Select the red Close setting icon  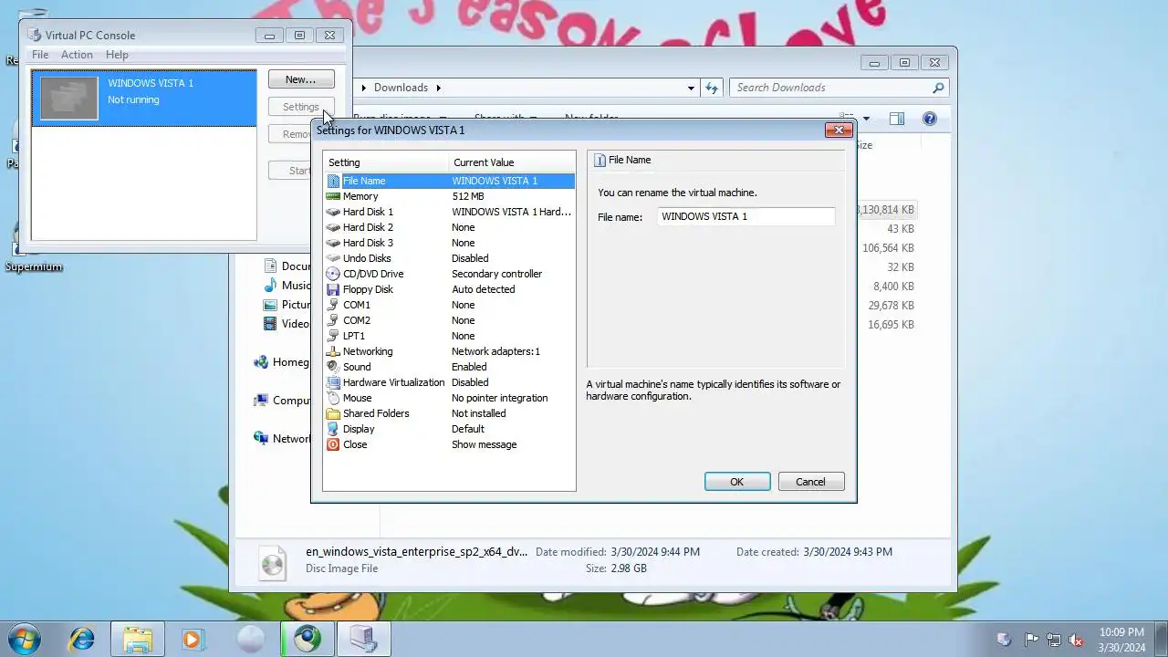[x=333, y=444]
